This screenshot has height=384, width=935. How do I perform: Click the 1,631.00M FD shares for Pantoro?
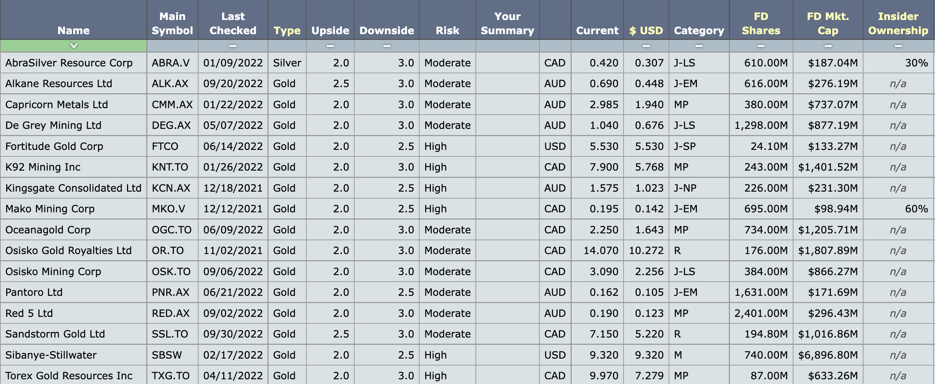tap(761, 292)
